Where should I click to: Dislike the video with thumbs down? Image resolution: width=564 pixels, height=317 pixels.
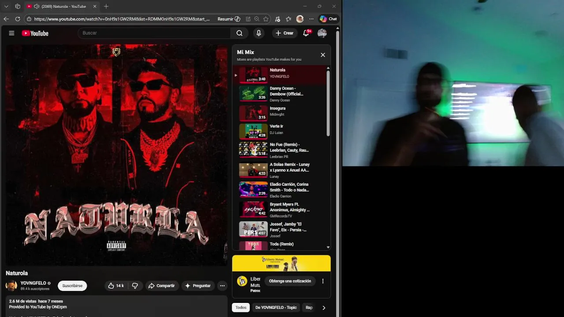click(135, 286)
